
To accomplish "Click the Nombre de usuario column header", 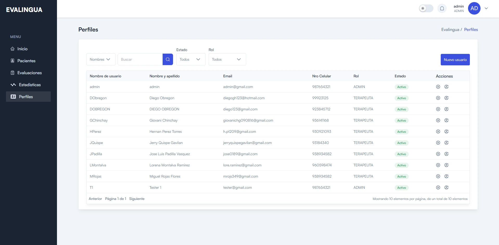I will [105, 76].
